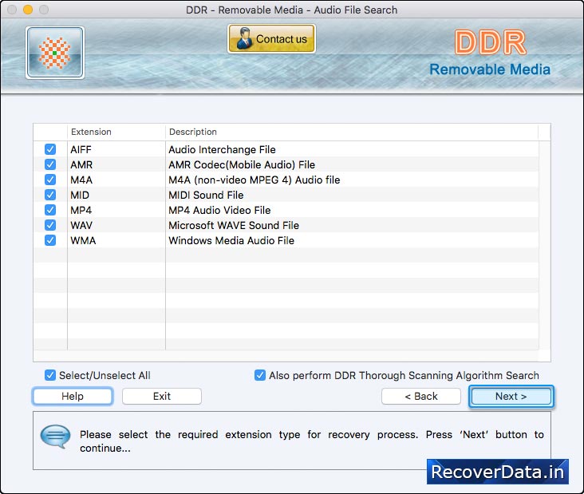584x494 pixels.
Task: Click 'M4A (non-video MPEG 4) Audio file'
Action: click(x=255, y=180)
